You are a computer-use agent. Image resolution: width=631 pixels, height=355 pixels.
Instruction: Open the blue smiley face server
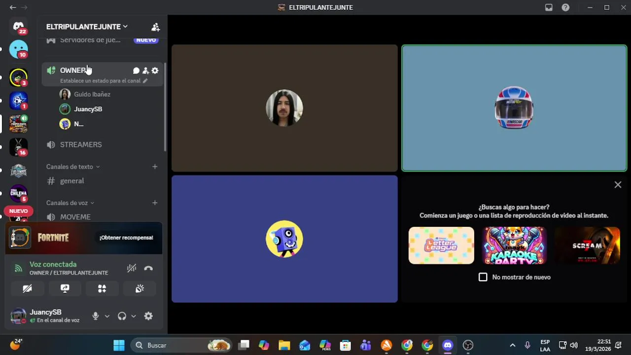click(19, 49)
